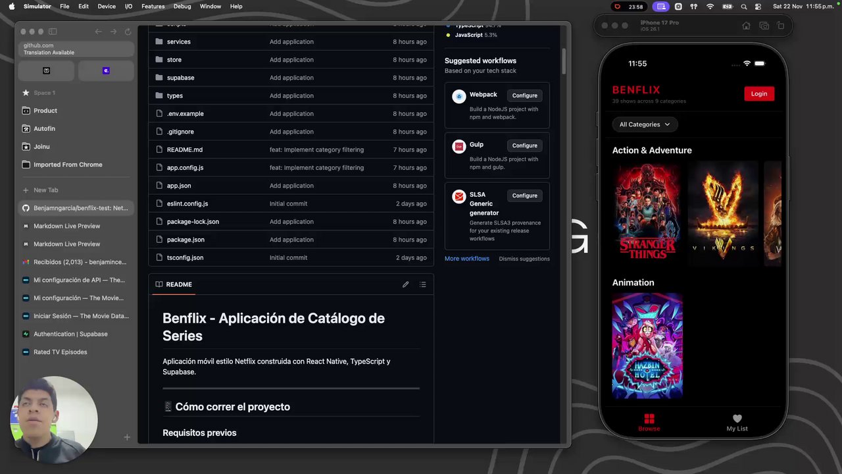The image size is (842, 474).
Task: Click the tsconfig.json file icon
Action: pos(159,257)
